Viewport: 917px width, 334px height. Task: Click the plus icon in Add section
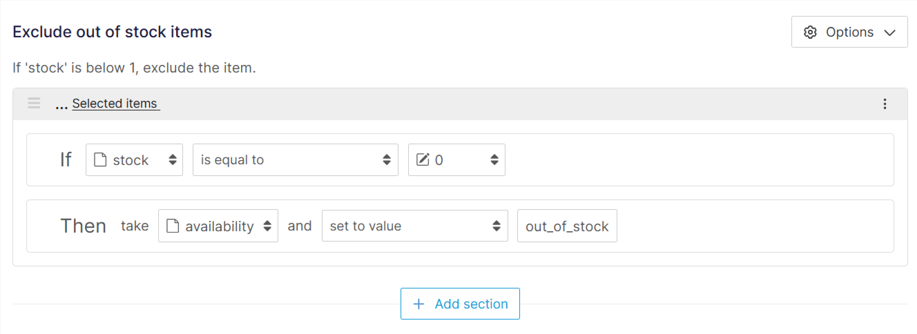pos(418,304)
